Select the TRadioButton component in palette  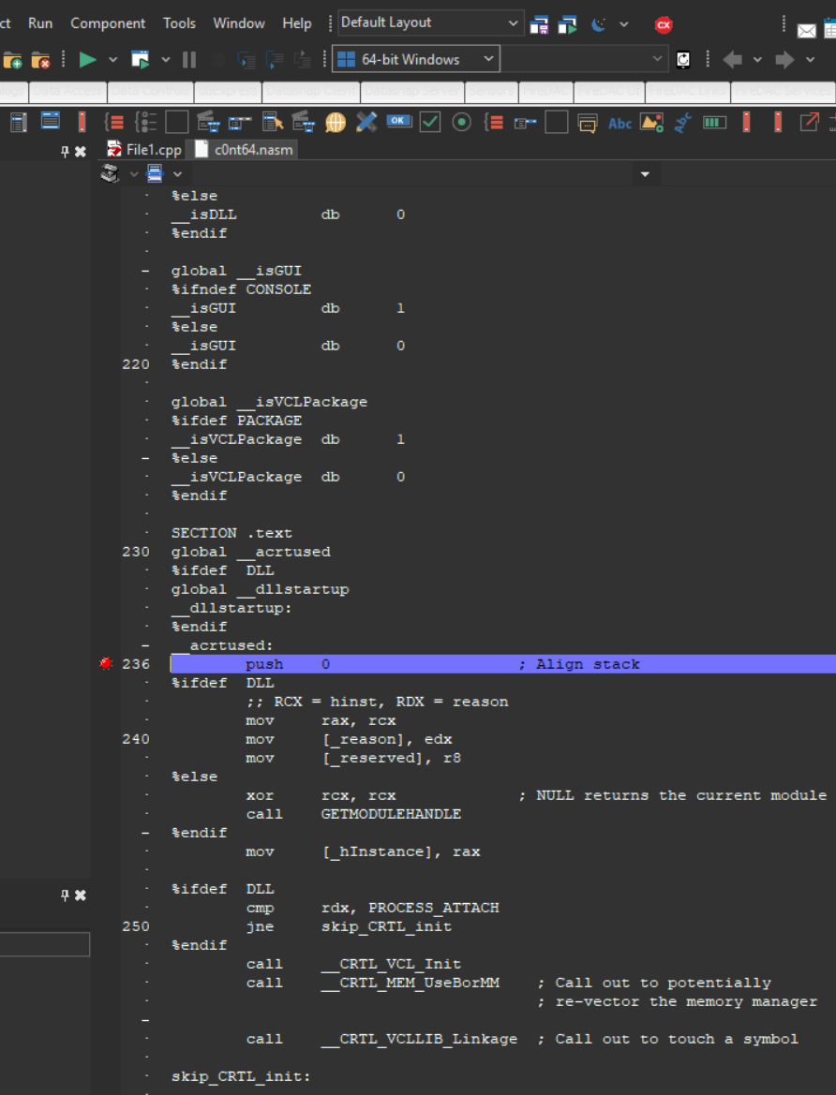click(461, 122)
